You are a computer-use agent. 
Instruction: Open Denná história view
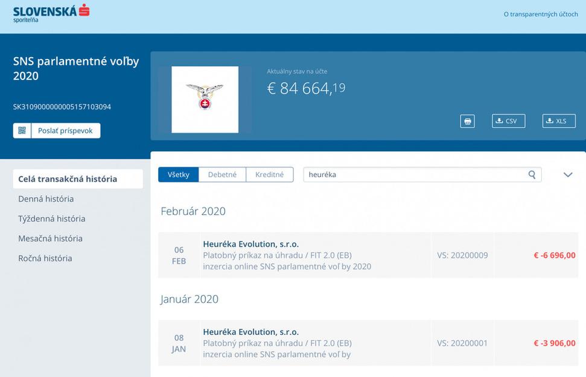pyautogui.click(x=46, y=199)
